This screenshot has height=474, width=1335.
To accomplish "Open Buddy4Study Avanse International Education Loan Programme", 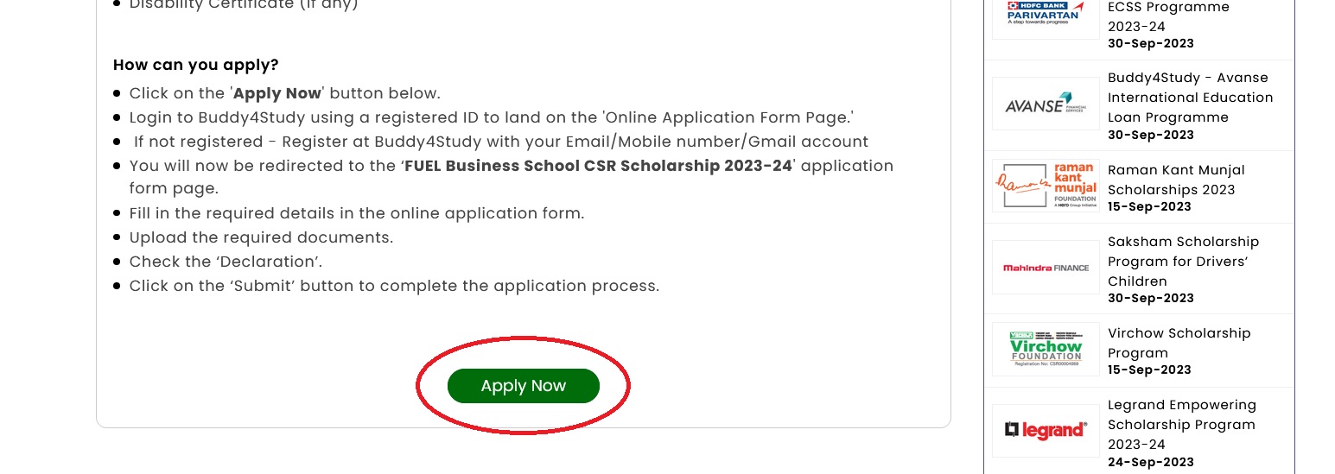I will pos(1191,98).
